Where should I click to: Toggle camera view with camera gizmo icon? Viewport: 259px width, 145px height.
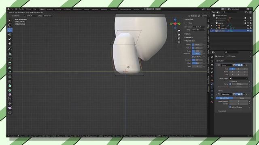pos(179,39)
